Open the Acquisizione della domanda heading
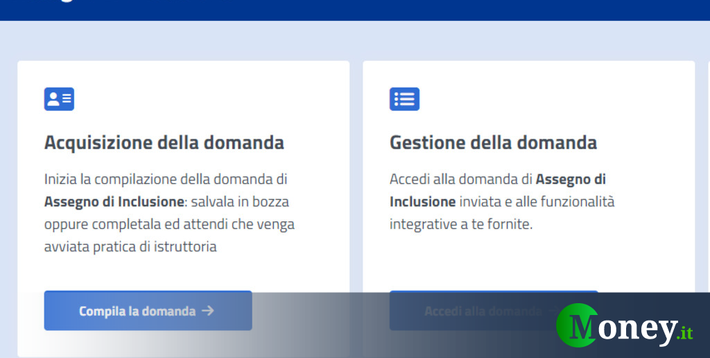This screenshot has height=358, width=710. pyautogui.click(x=164, y=143)
